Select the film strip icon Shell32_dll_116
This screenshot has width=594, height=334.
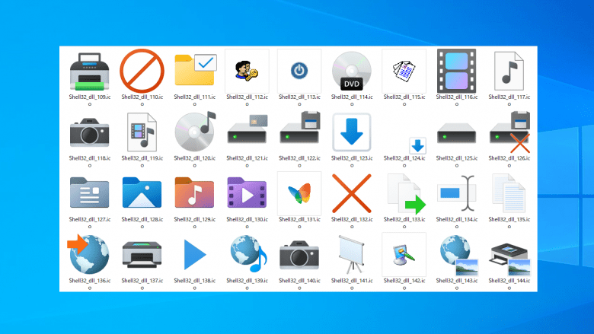point(456,71)
